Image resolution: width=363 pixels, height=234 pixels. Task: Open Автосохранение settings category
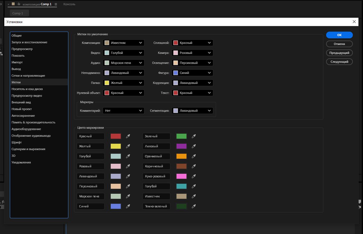tap(39, 116)
